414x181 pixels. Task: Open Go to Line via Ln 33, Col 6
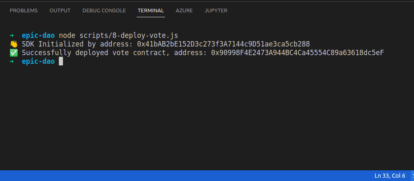click(x=390, y=176)
